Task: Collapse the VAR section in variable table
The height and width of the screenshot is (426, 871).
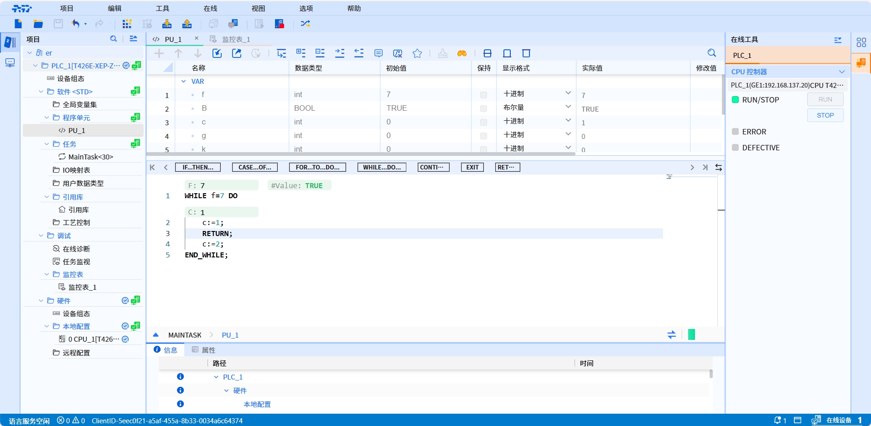Action: (184, 82)
